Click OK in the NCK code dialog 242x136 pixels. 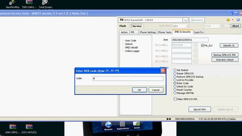(140, 90)
